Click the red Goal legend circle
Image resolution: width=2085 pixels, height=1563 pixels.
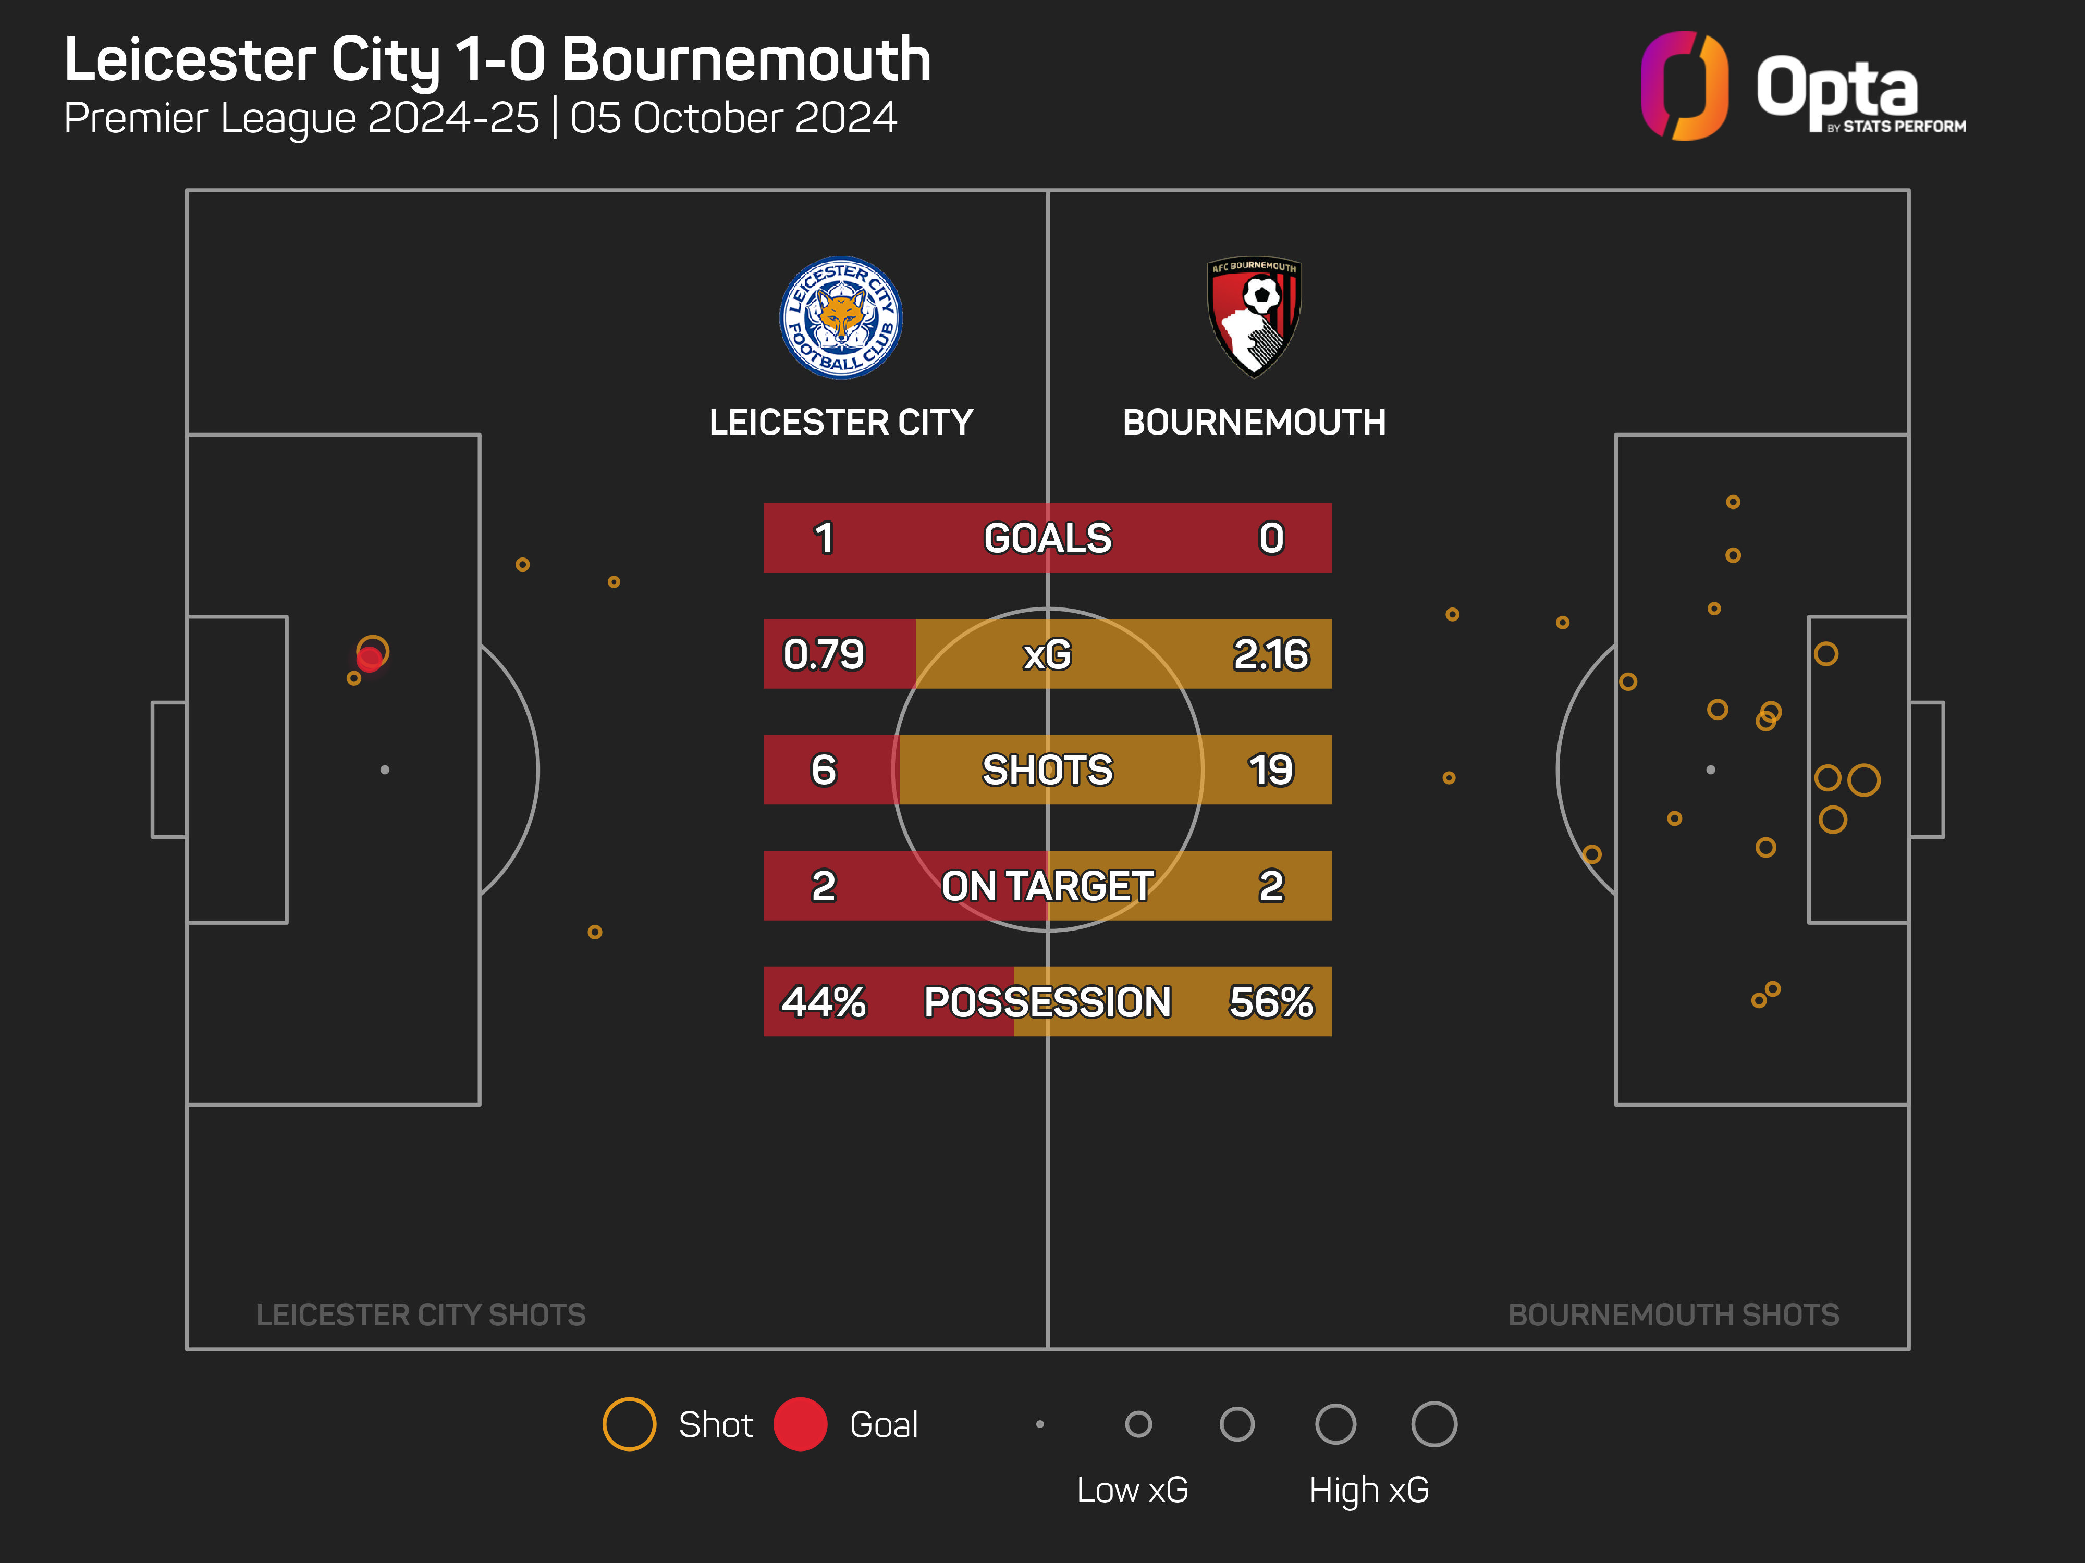[800, 1423]
